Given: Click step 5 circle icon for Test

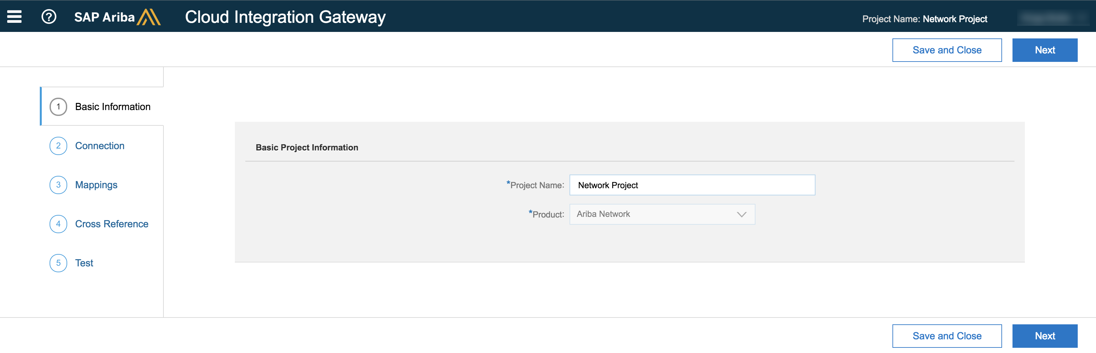Looking at the screenshot, I should click(x=58, y=263).
